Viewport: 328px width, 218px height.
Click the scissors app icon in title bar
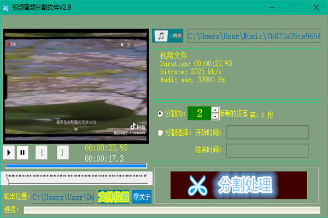6,7
